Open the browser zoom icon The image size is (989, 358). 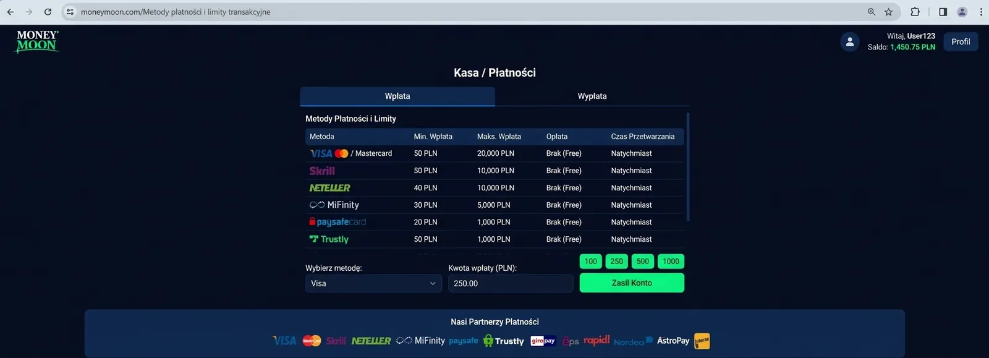(x=872, y=12)
